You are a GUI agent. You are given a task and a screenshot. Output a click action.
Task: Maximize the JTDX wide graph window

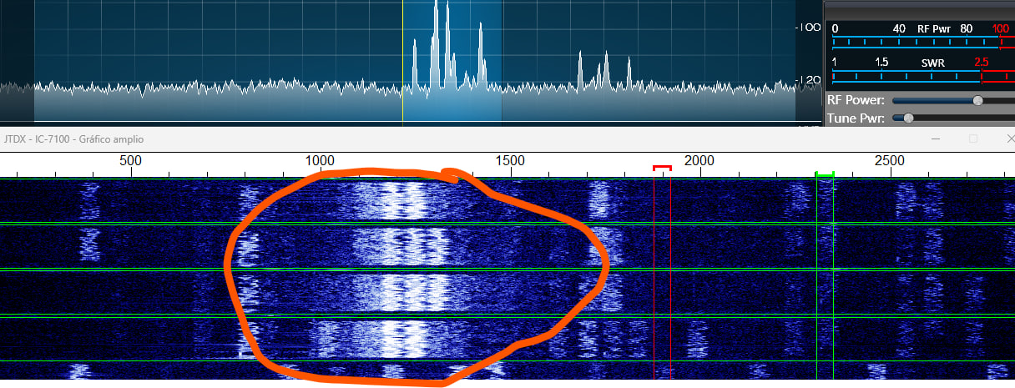point(973,139)
